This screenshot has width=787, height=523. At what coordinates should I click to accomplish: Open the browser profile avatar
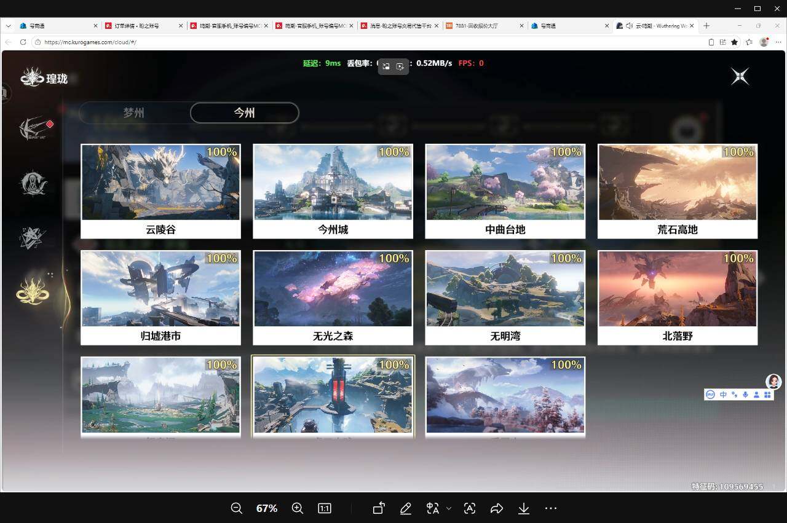[764, 42]
